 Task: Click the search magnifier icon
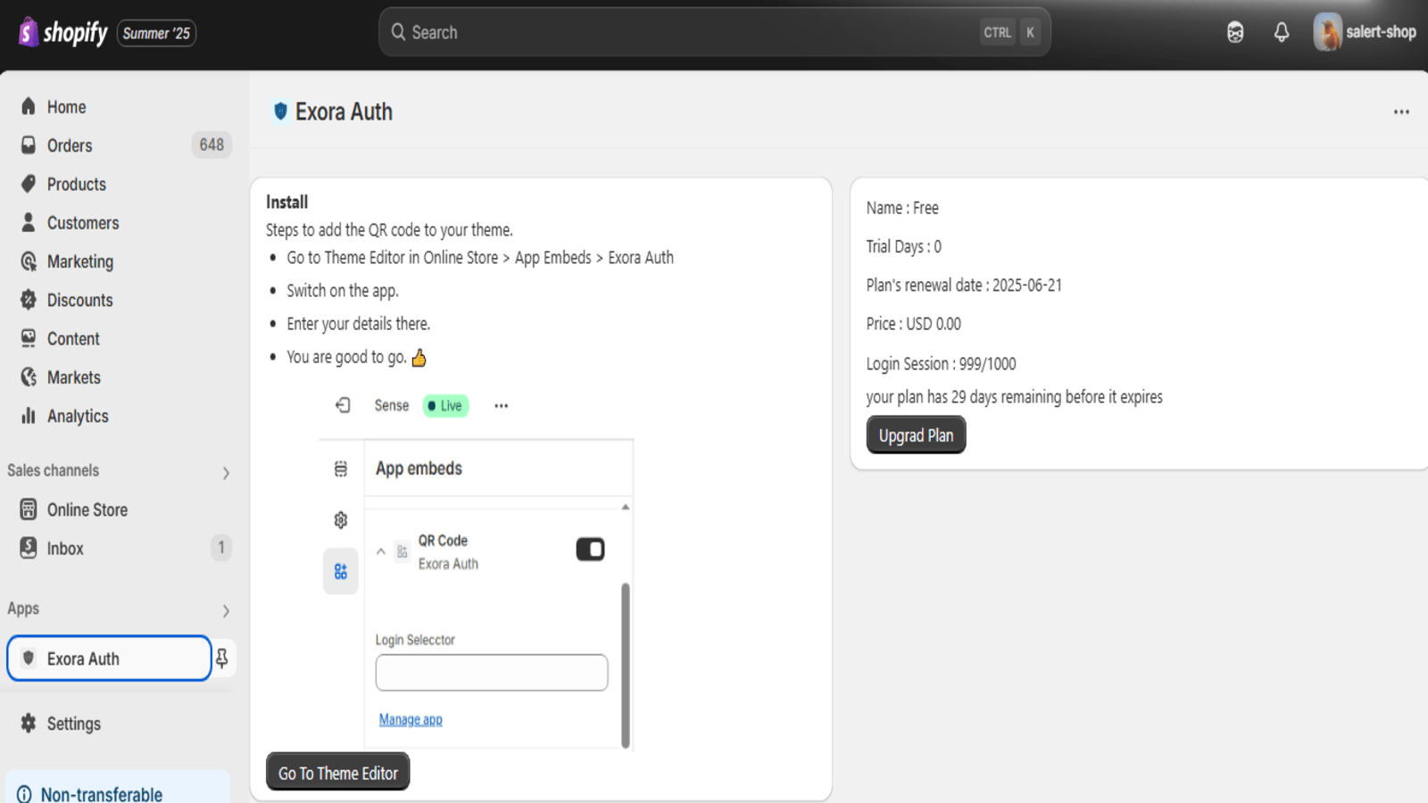[398, 32]
